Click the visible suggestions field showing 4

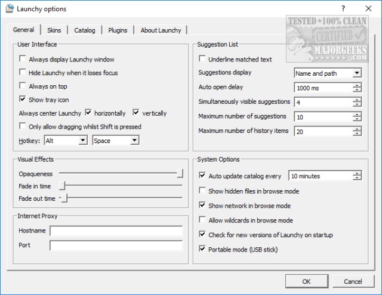click(324, 103)
